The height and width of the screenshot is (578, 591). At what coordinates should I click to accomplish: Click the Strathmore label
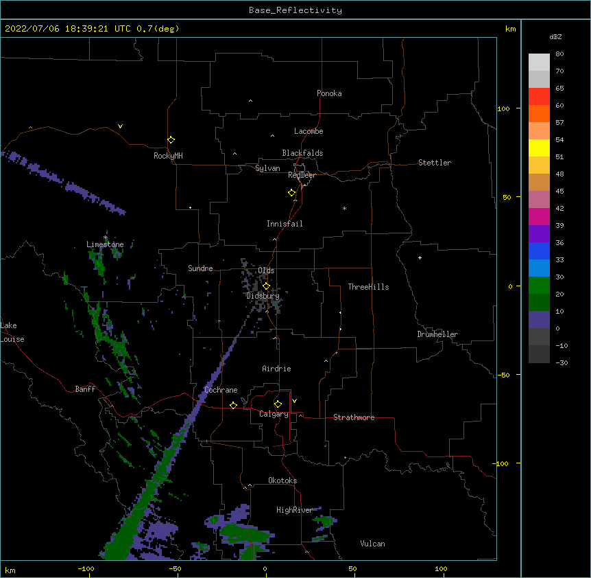(x=354, y=417)
